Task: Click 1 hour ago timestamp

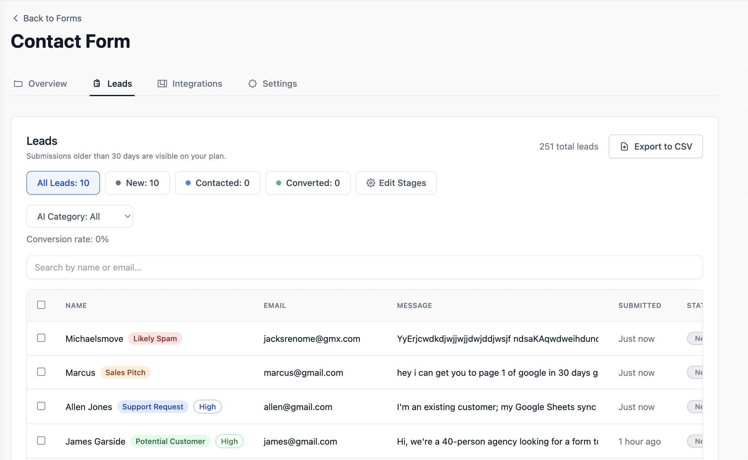Action: pos(639,441)
